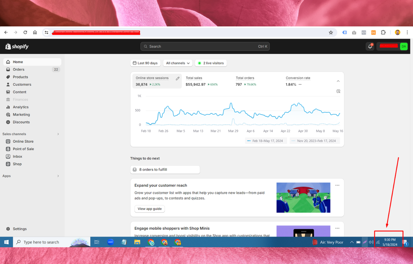
Task: Open Orders in the sidebar
Action: (x=32, y=69)
